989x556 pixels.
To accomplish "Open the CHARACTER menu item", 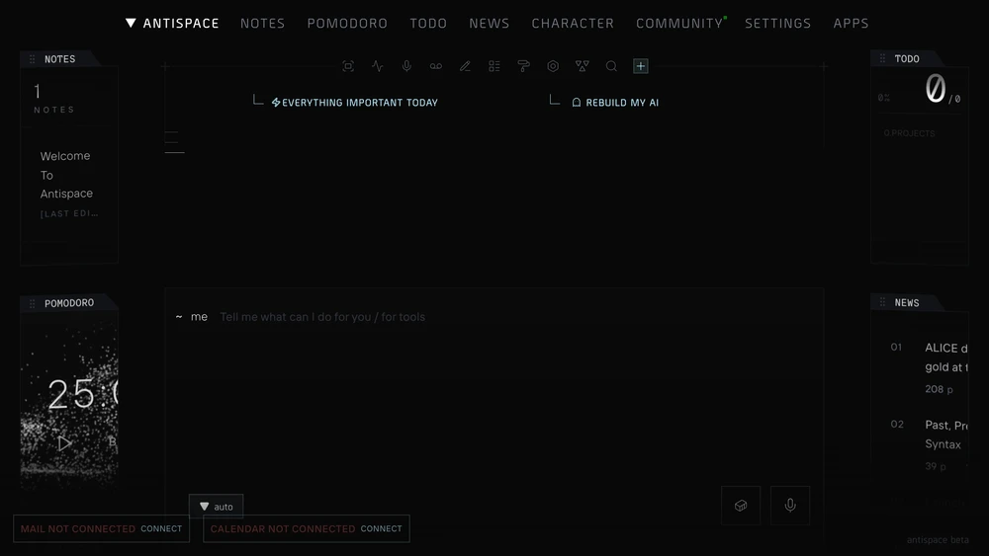I will point(573,24).
